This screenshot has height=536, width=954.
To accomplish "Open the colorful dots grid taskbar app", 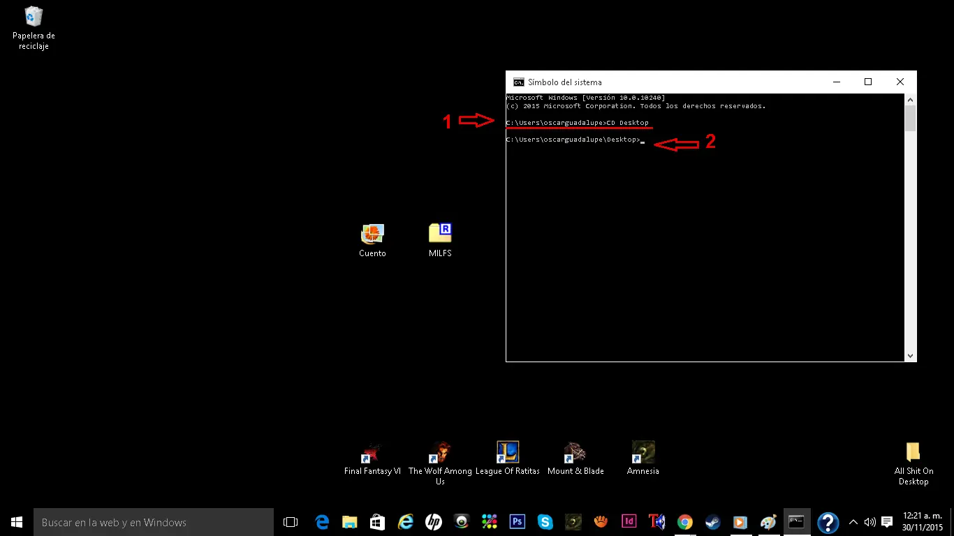I will point(490,522).
